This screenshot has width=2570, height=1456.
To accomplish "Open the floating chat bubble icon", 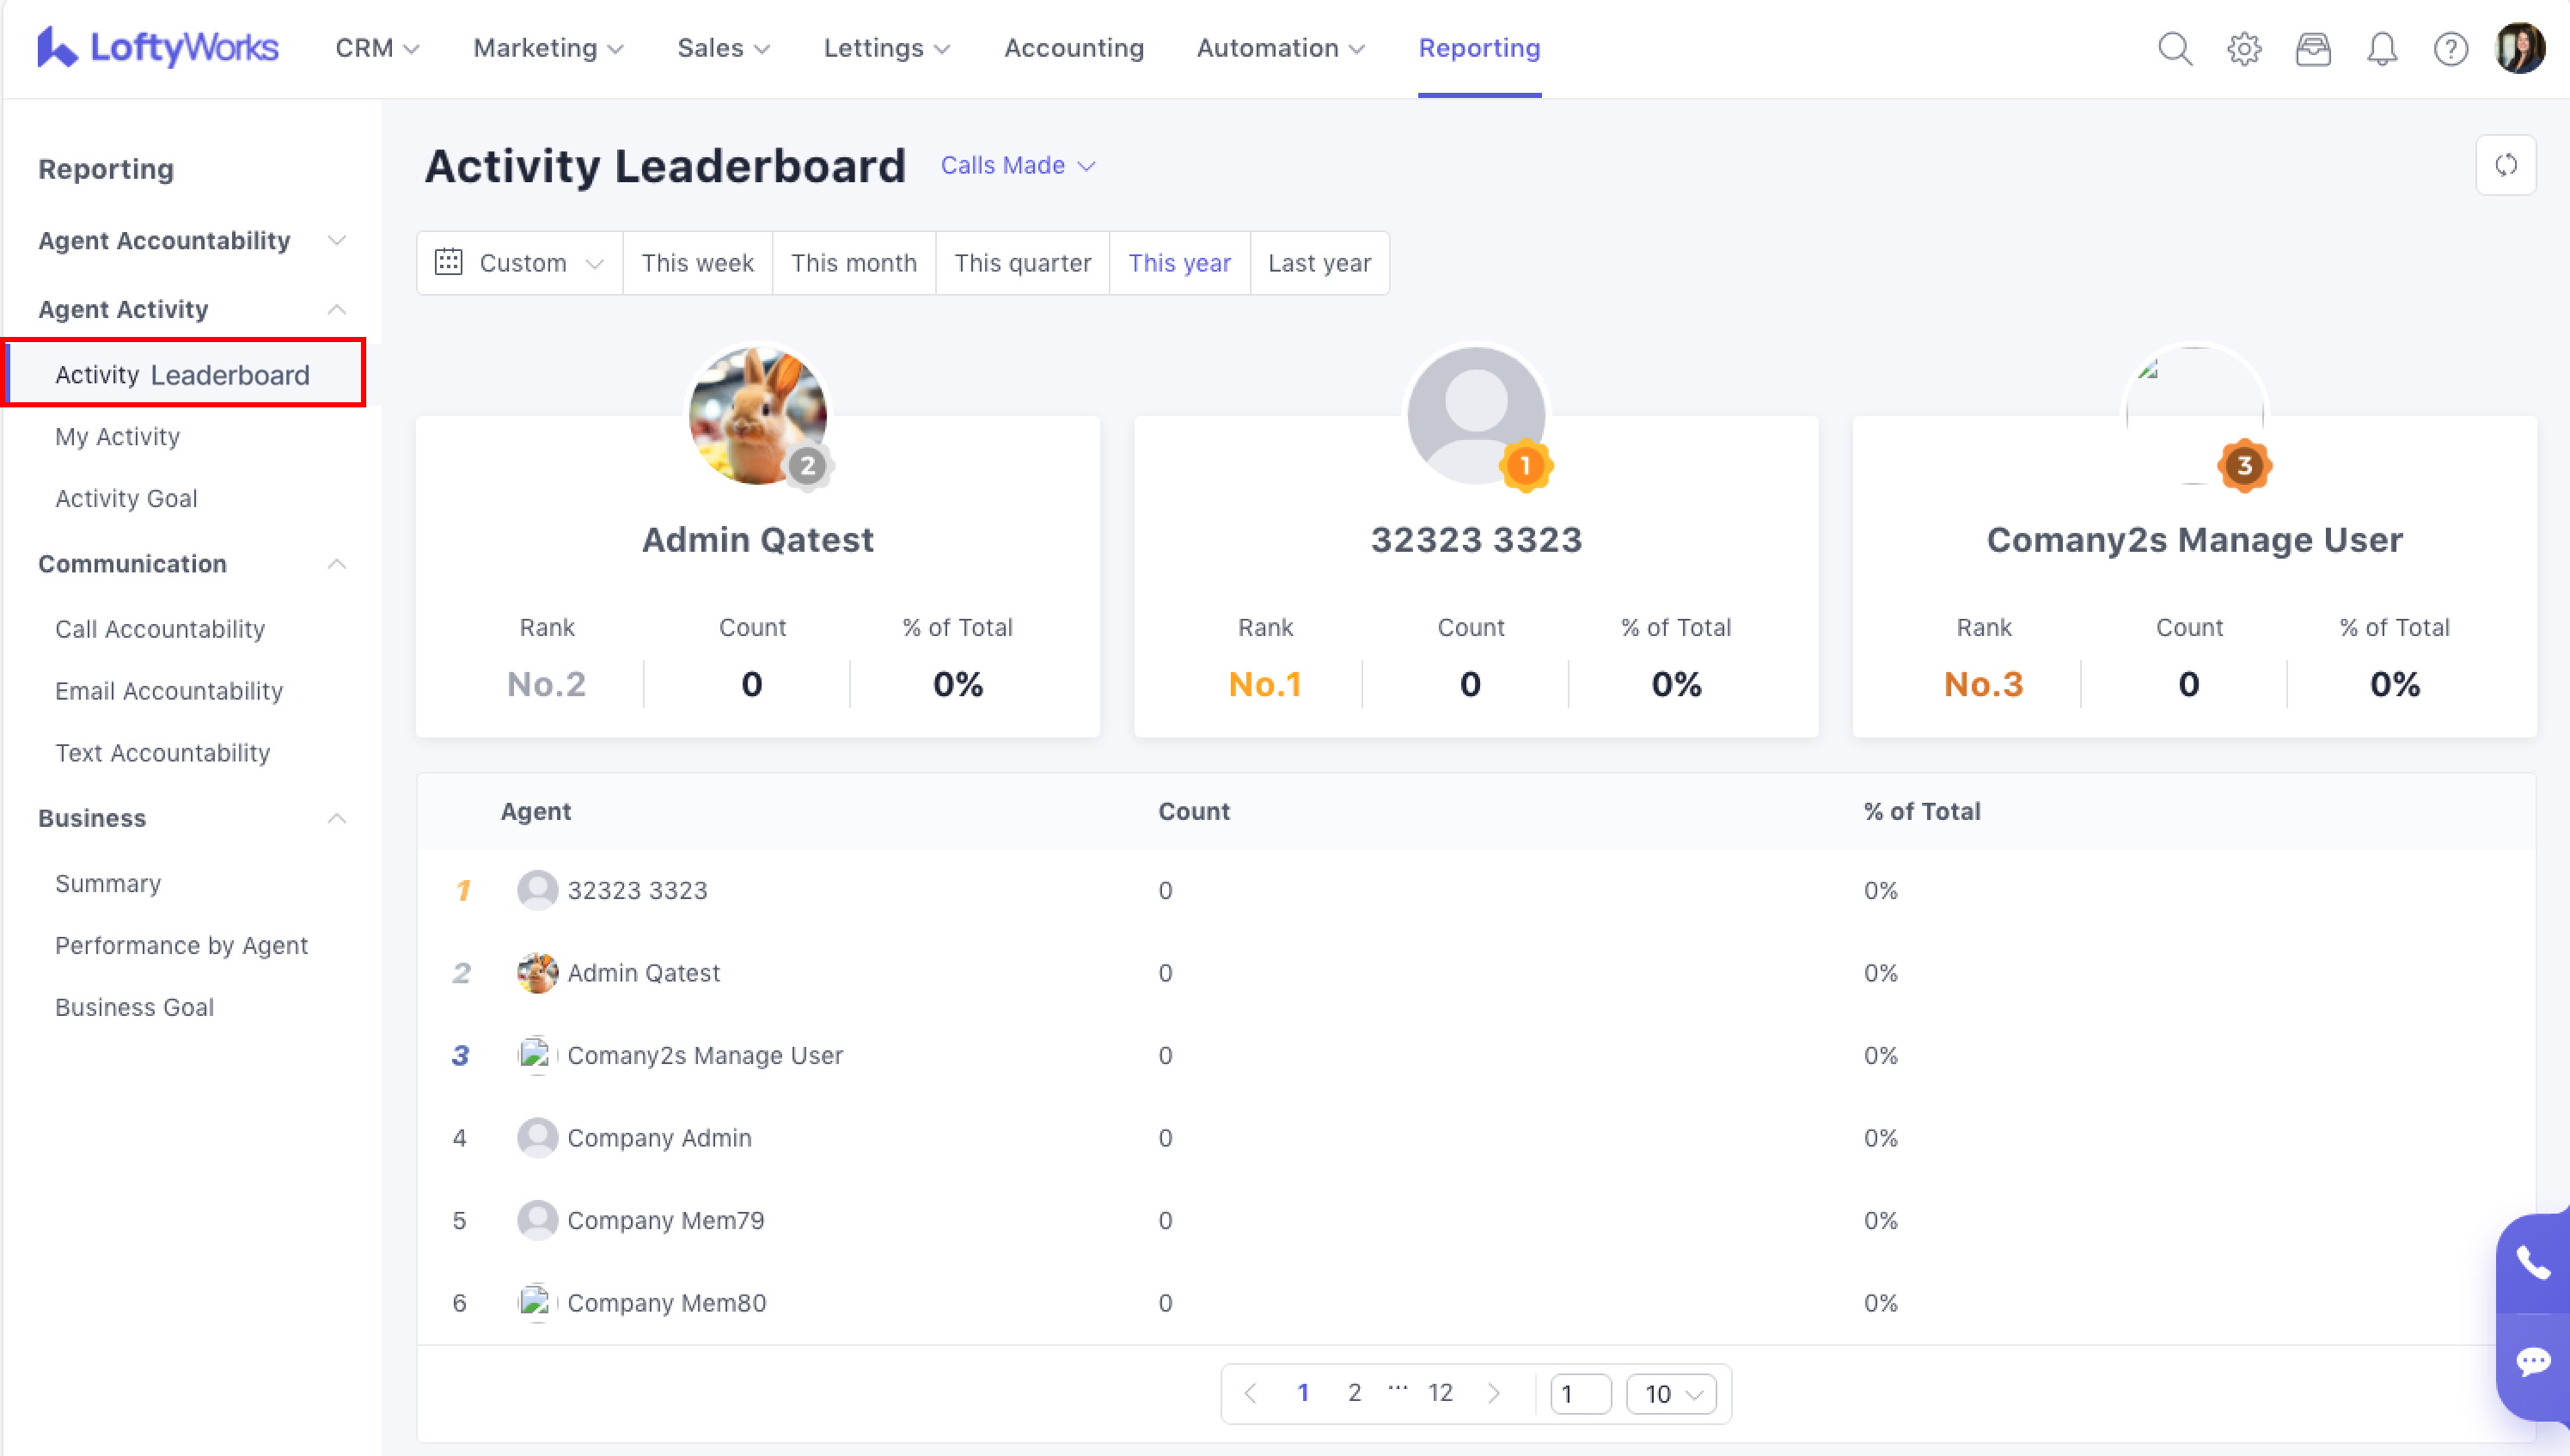I will coord(2533,1361).
